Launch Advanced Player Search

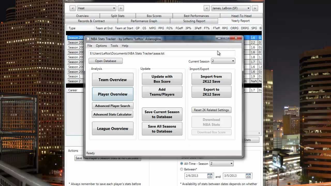point(113,106)
